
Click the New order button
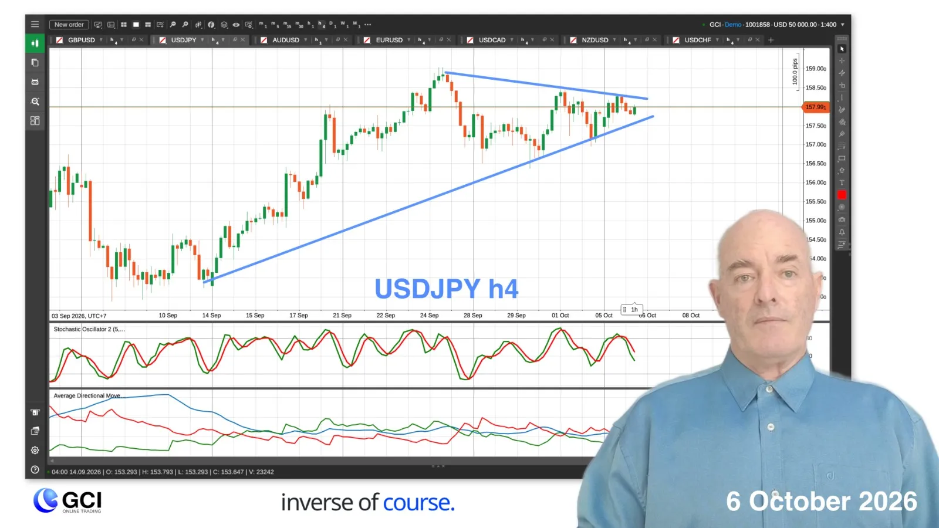pyautogui.click(x=69, y=25)
